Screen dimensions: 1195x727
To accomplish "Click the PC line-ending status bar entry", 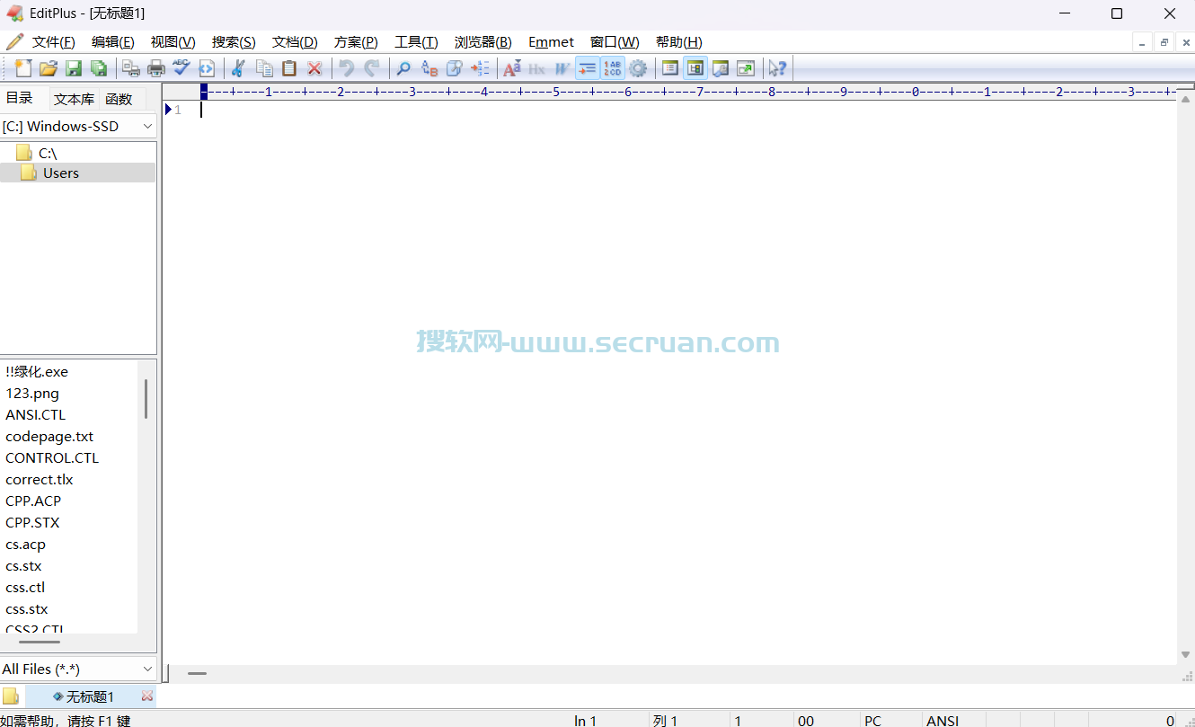I will tap(873, 721).
